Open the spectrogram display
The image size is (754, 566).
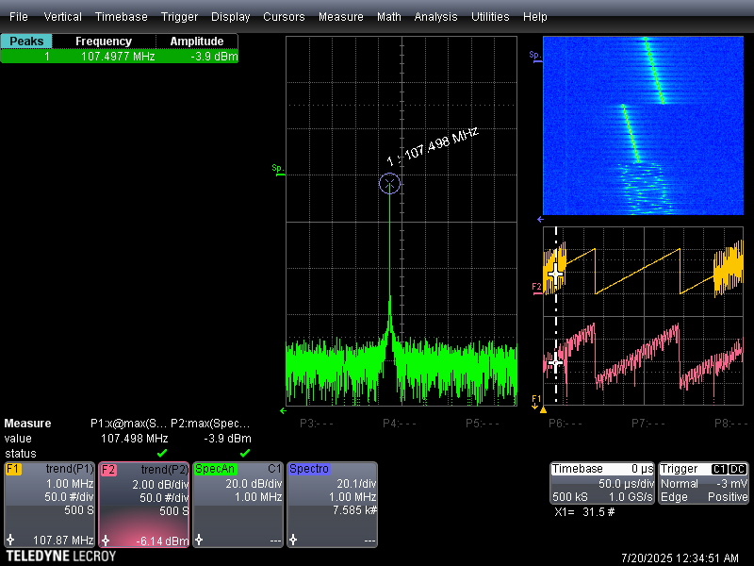[x=643, y=125]
